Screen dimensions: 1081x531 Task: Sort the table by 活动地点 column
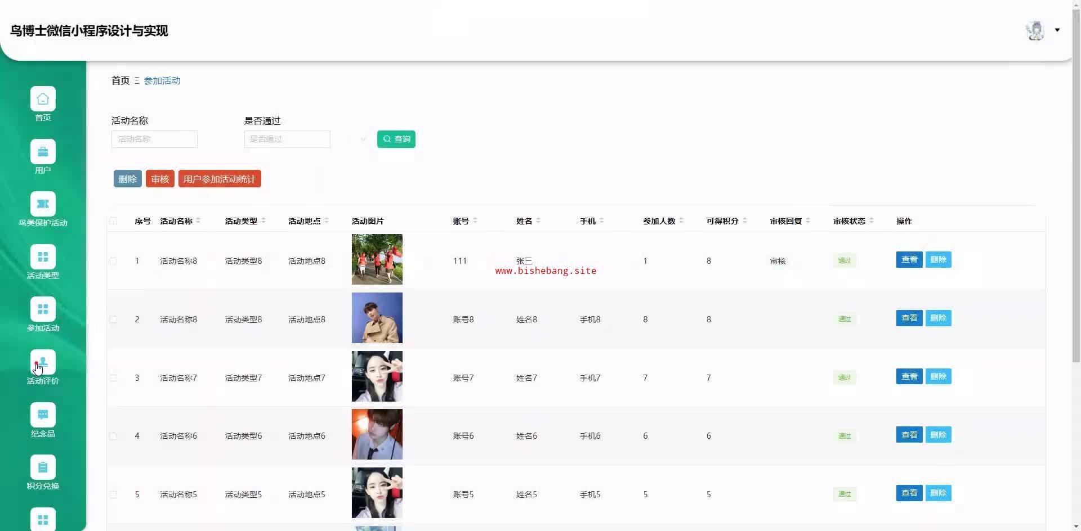pyautogui.click(x=327, y=220)
